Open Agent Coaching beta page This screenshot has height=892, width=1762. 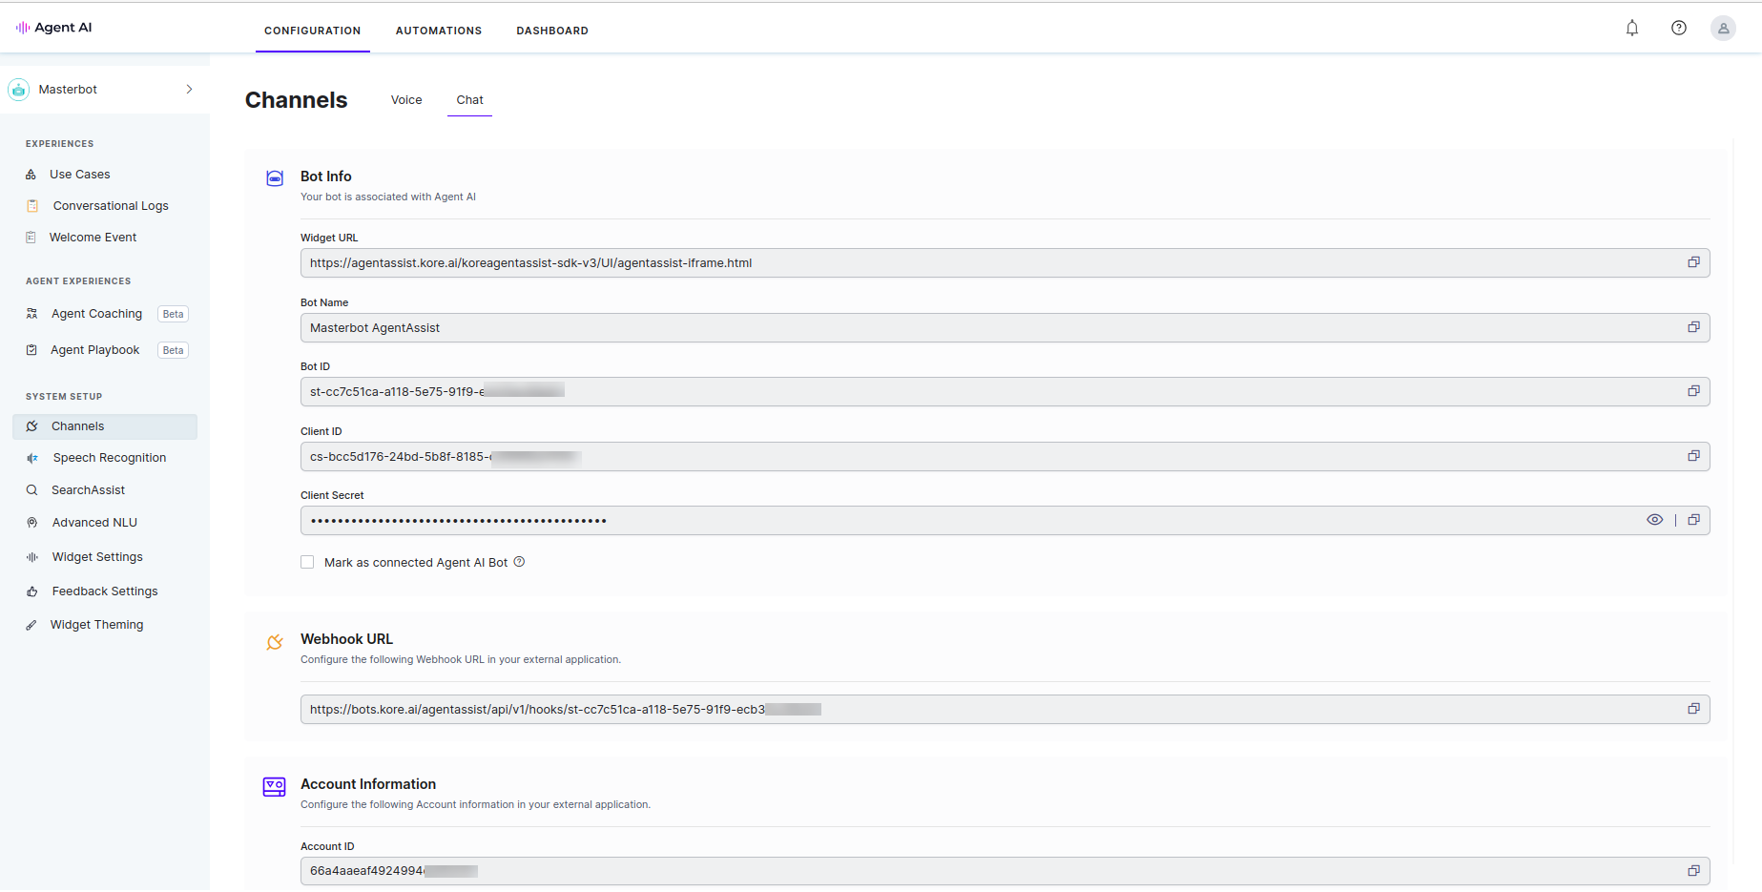pyautogui.click(x=97, y=314)
